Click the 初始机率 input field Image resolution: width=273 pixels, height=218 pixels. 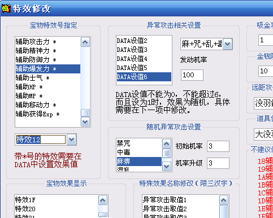pos(218,146)
